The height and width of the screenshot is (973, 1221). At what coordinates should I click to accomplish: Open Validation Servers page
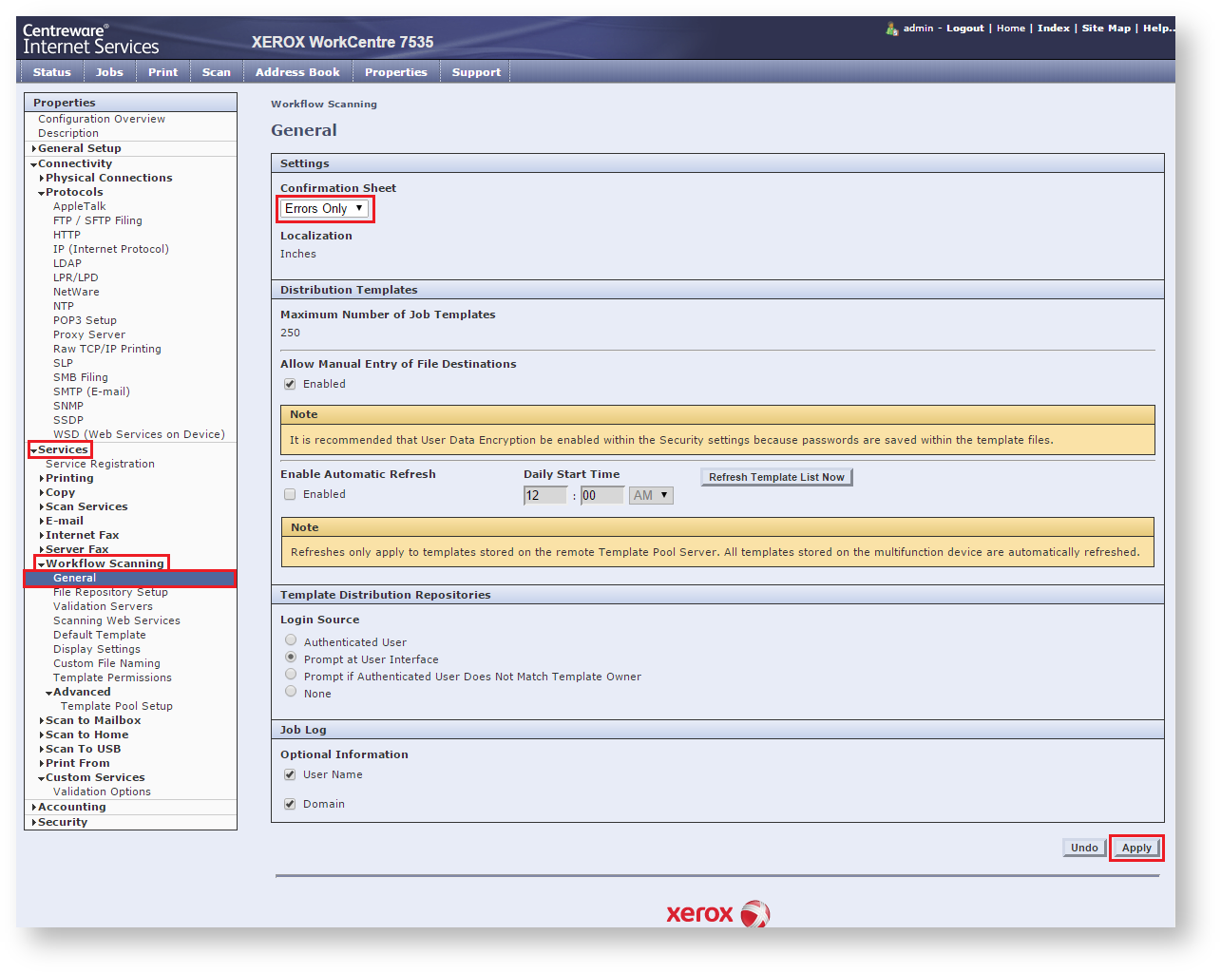[x=103, y=606]
